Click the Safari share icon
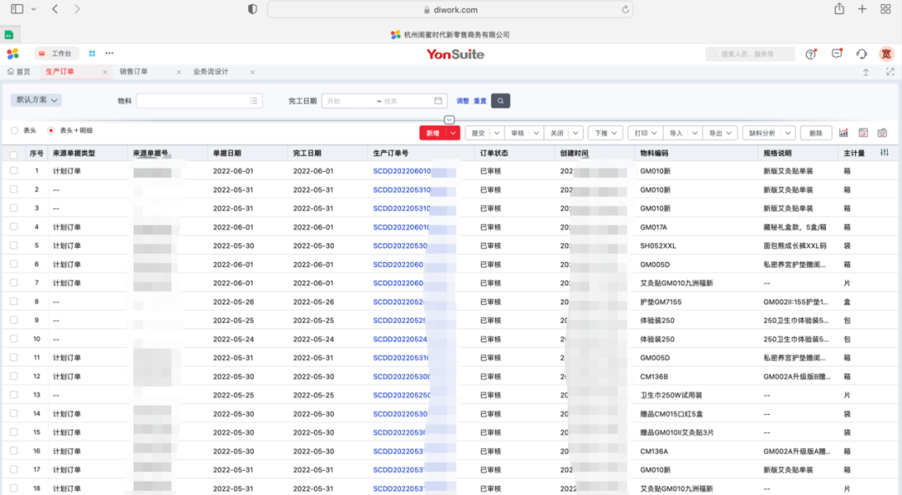This screenshot has width=902, height=495. pos(839,9)
